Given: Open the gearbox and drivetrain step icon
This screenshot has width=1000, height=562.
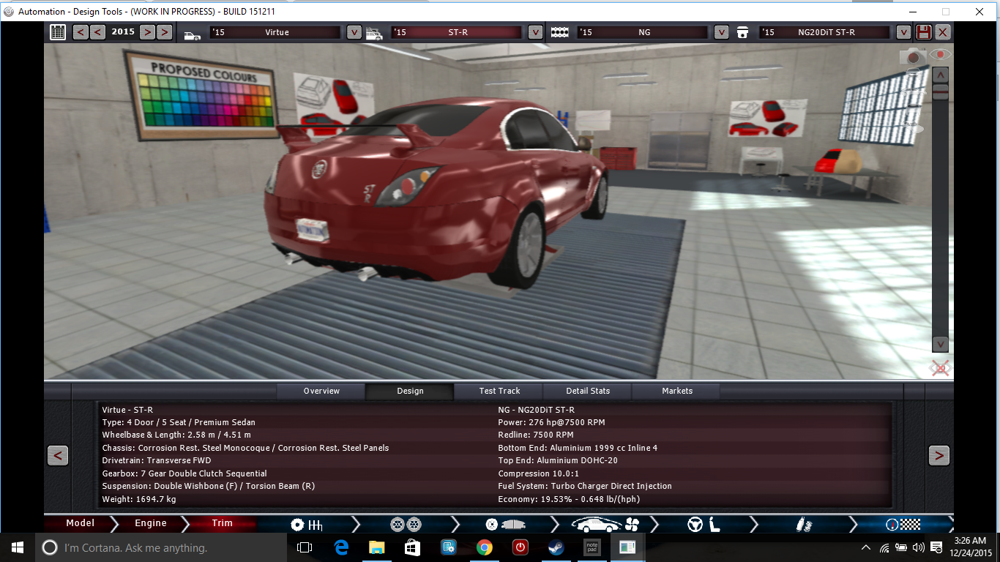Looking at the screenshot, I should coord(307,525).
